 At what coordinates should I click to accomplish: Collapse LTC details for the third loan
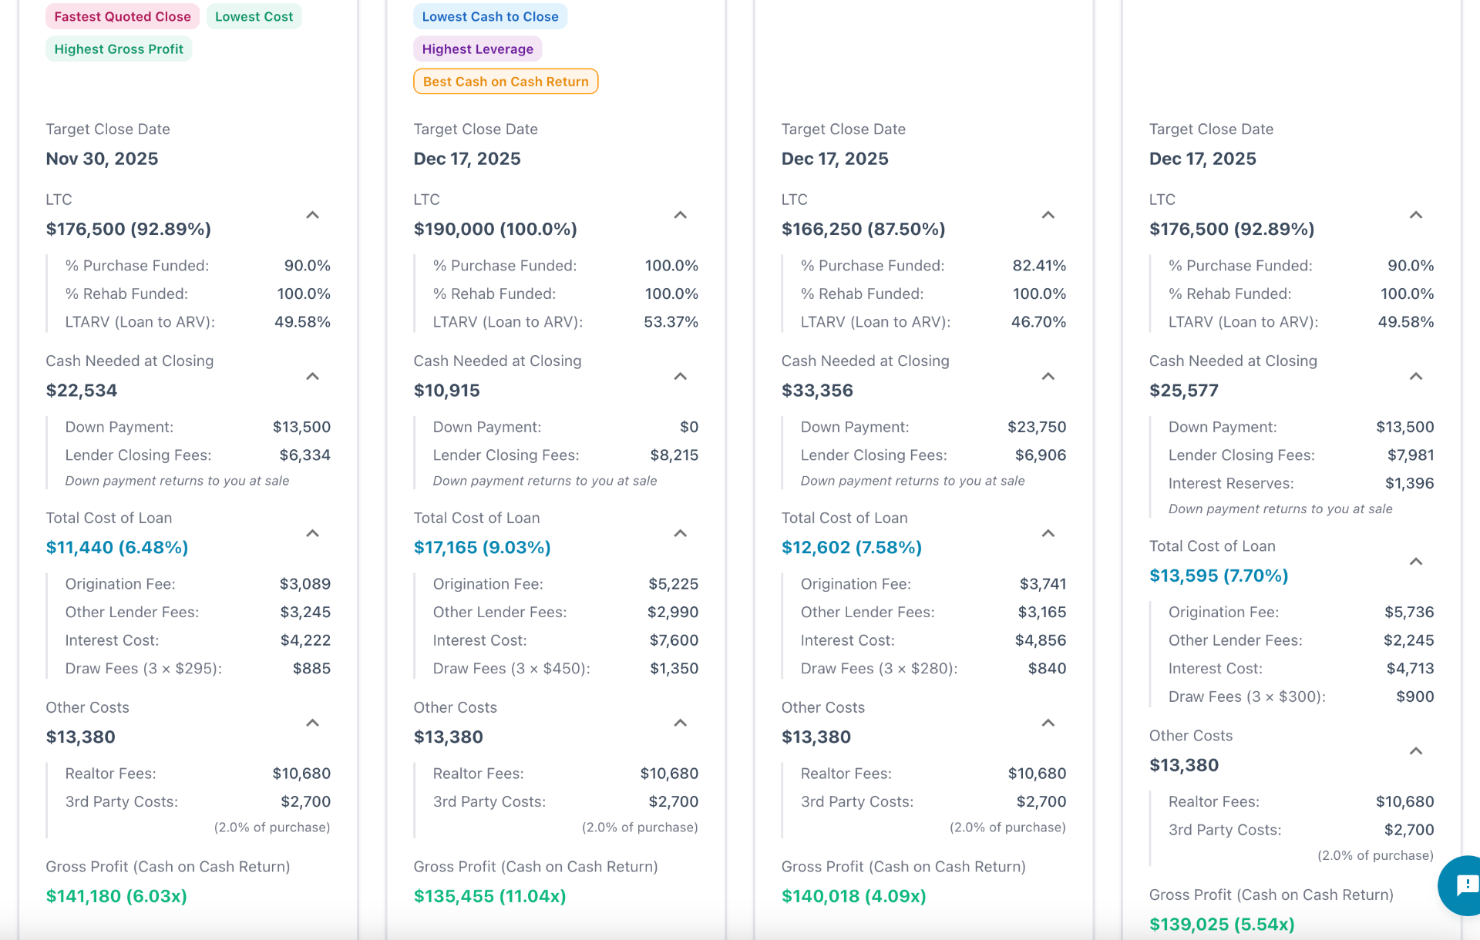pyautogui.click(x=1048, y=216)
